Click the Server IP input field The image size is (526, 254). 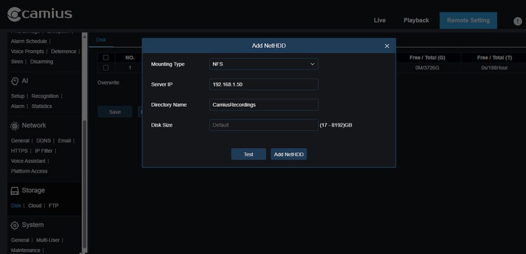(x=264, y=84)
